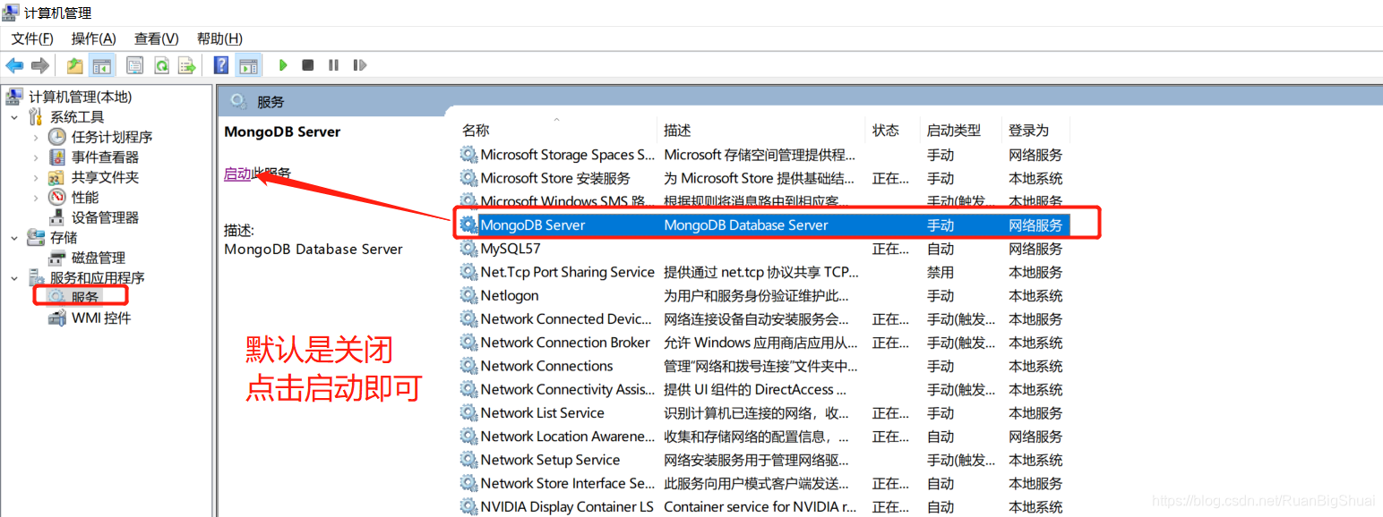Click the Forward arrow toolbar button
1383x517 pixels.
click(39, 65)
